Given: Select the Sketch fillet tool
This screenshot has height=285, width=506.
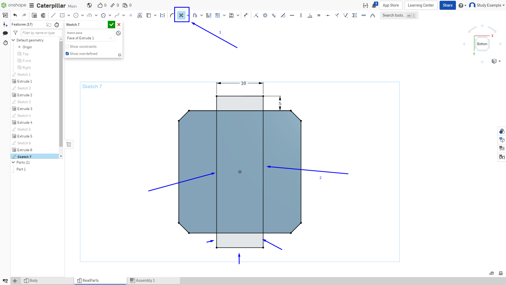Looking at the screenshot, I should tap(172, 15).
